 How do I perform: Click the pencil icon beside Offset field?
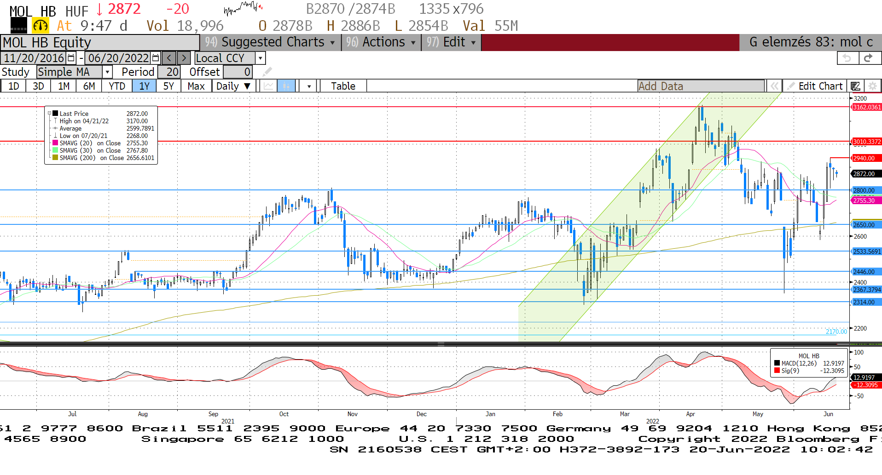pyautogui.click(x=267, y=72)
